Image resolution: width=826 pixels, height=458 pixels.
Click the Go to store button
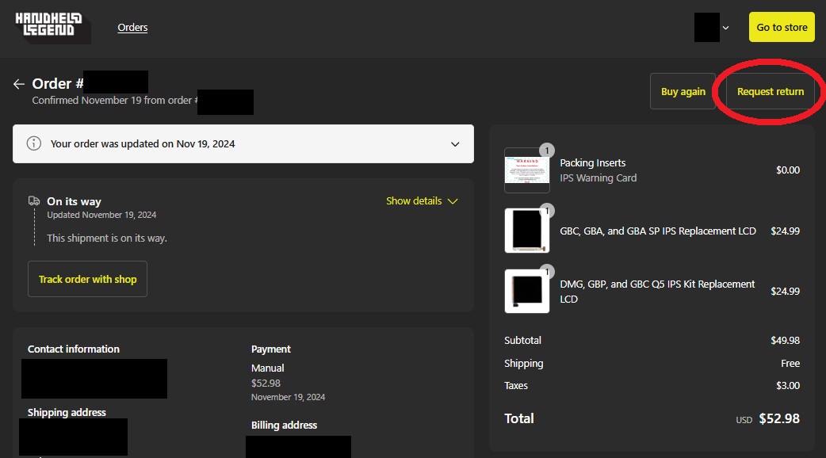pos(782,28)
